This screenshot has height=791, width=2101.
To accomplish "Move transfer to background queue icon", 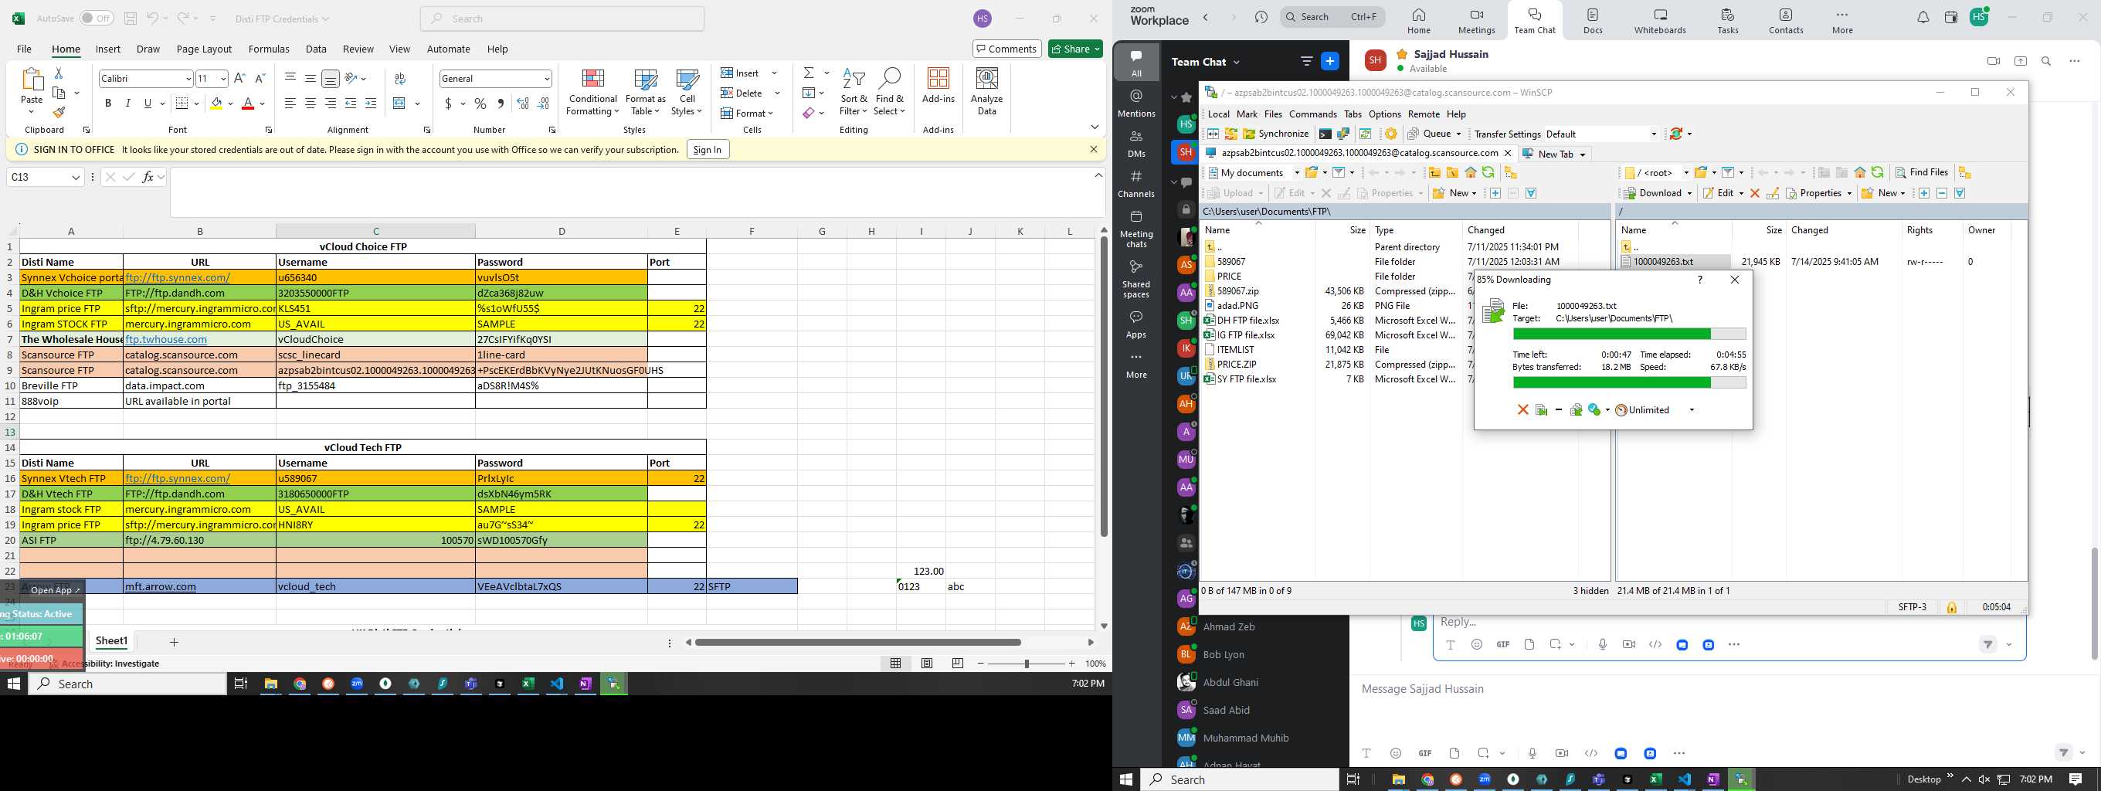I will point(1576,410).
